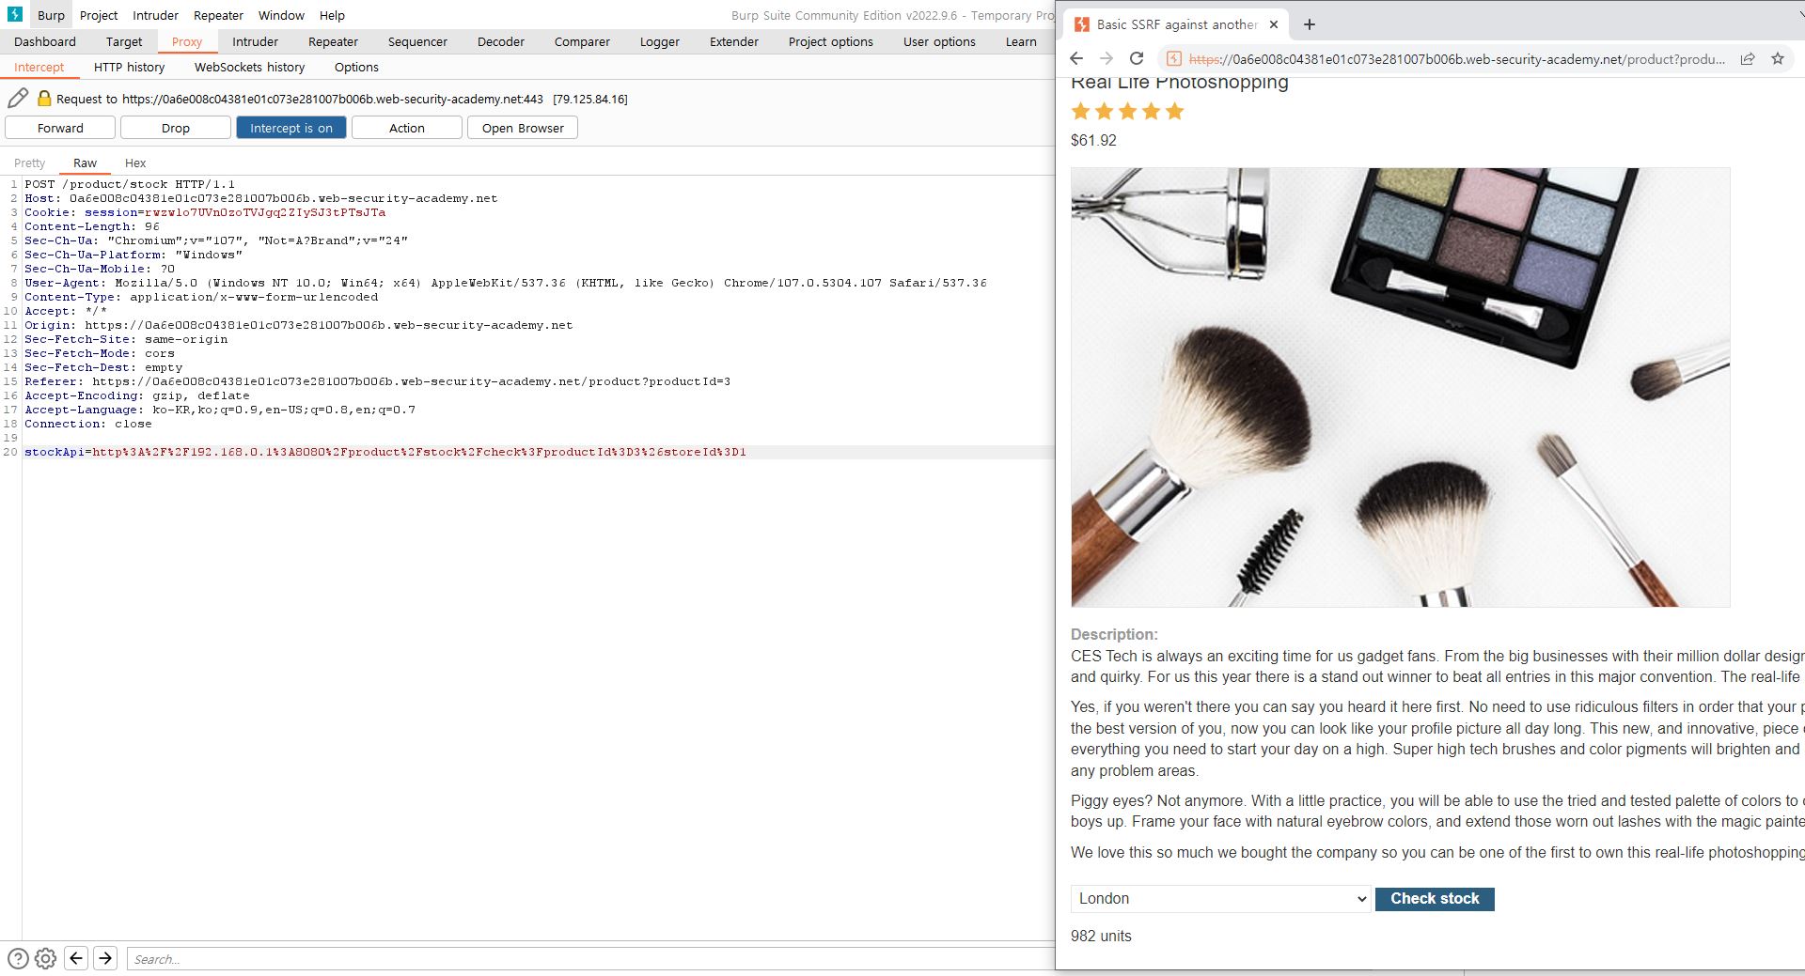This screenshot has height=976, width=1805.
Task: Open the Extender tab
Action: (x=734, y=41)
